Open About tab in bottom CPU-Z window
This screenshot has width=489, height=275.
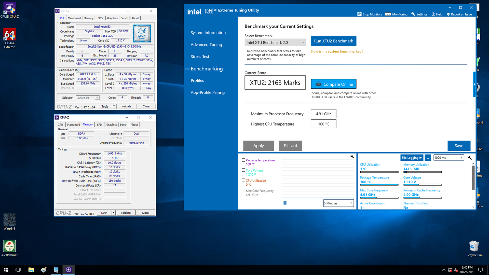click(134, 125)
